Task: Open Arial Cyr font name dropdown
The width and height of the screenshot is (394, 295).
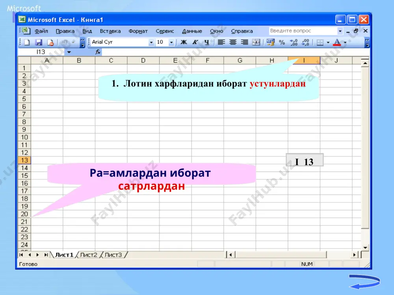Action: coord(151,42)
